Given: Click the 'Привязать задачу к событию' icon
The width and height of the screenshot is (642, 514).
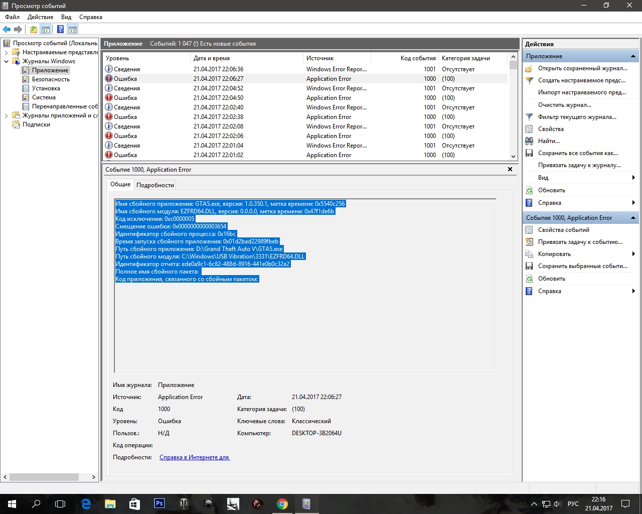Looking at the screenshot, I should click(529, 242).
